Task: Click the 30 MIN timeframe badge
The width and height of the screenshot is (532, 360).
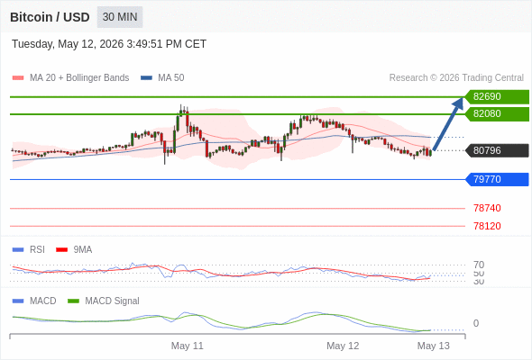Action: (120, 17)
